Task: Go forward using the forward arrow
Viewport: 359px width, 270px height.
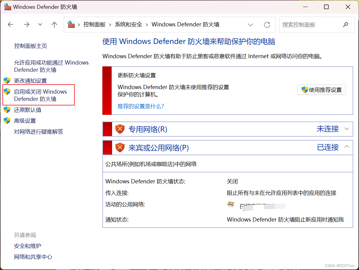Action: 26,25
